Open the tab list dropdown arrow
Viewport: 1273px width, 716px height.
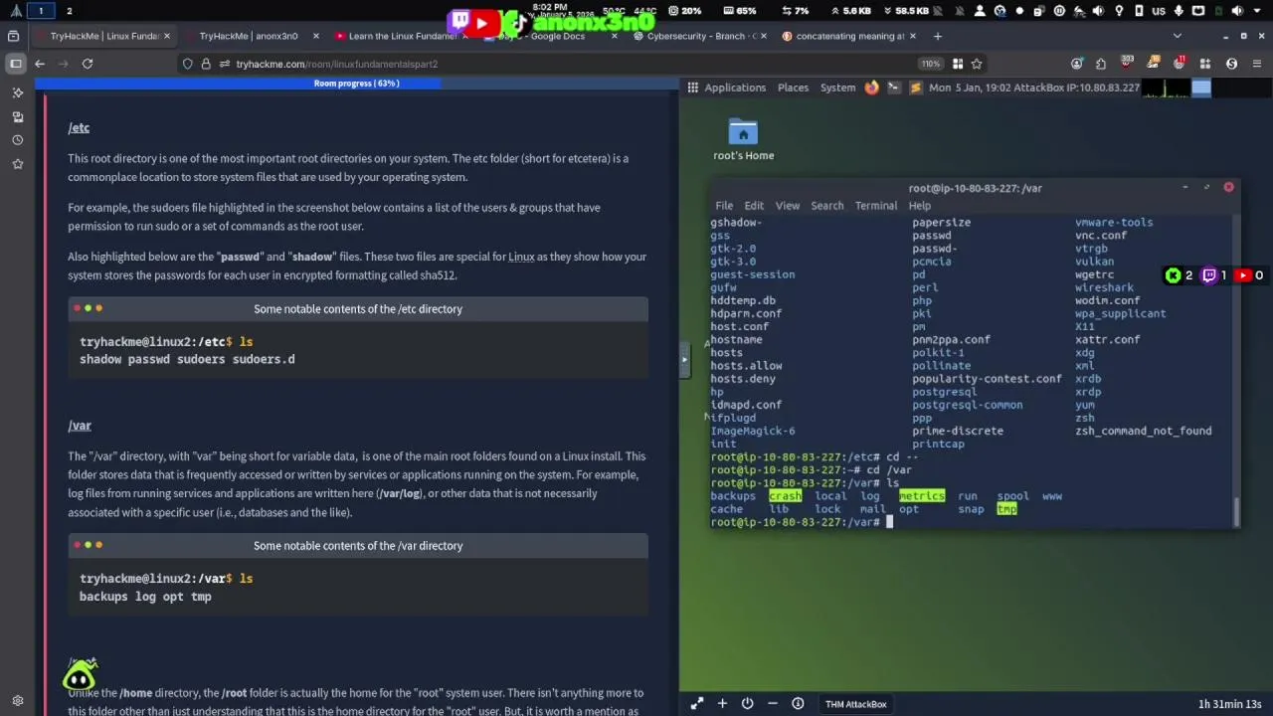[1178, 36]
